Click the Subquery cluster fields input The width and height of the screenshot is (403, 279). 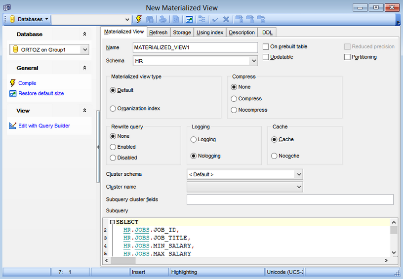click(290, 199)
